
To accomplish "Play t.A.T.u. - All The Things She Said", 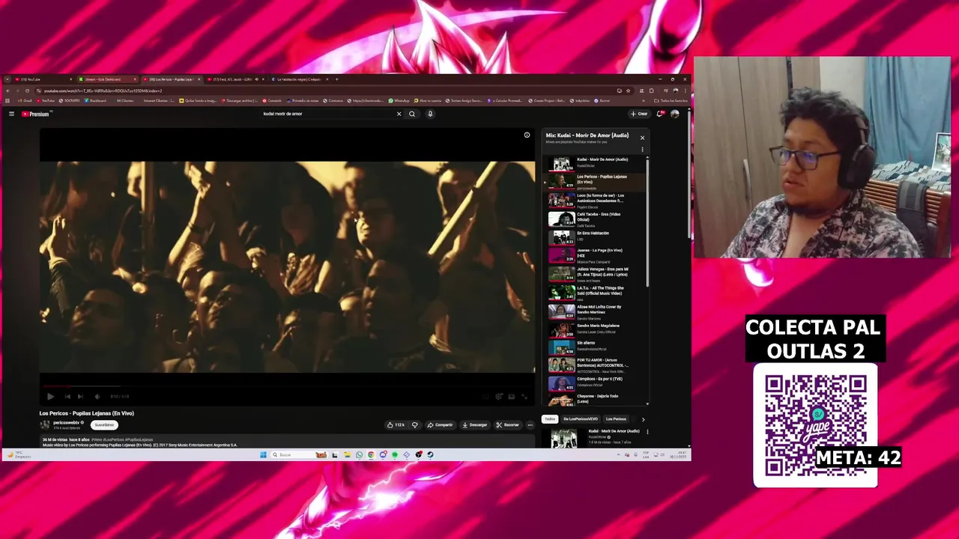I will point(596,293).
